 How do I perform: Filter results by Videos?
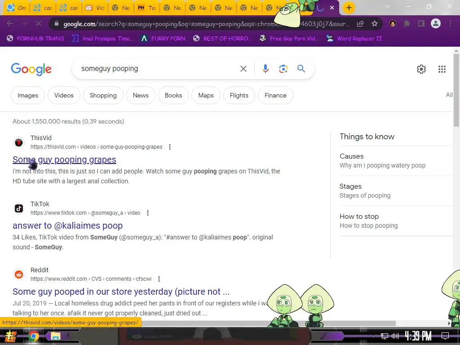pyautogui.click(x=64, y=95)
